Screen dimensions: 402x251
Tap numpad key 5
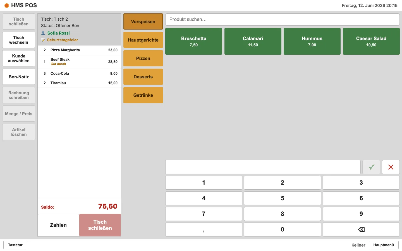[x=283, y=198]
